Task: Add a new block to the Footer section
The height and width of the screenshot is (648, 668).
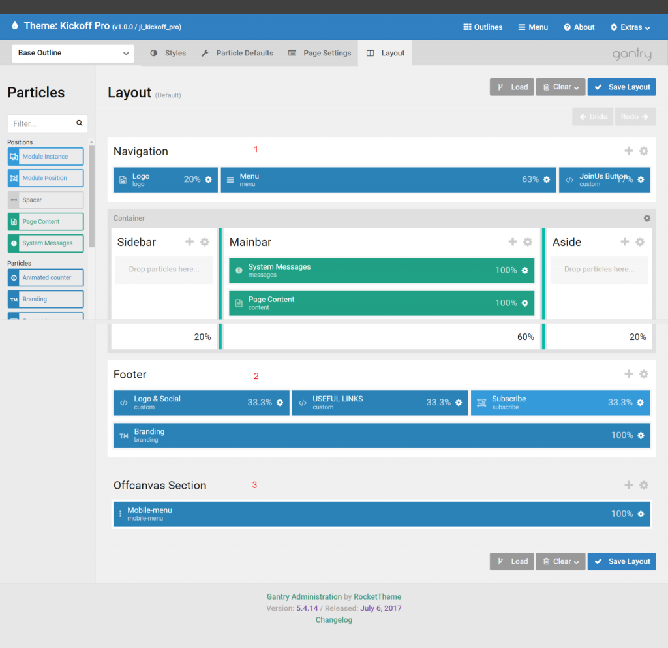Action: coord(628,374)
